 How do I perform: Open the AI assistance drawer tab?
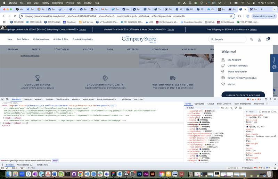[x=24, y=165]
